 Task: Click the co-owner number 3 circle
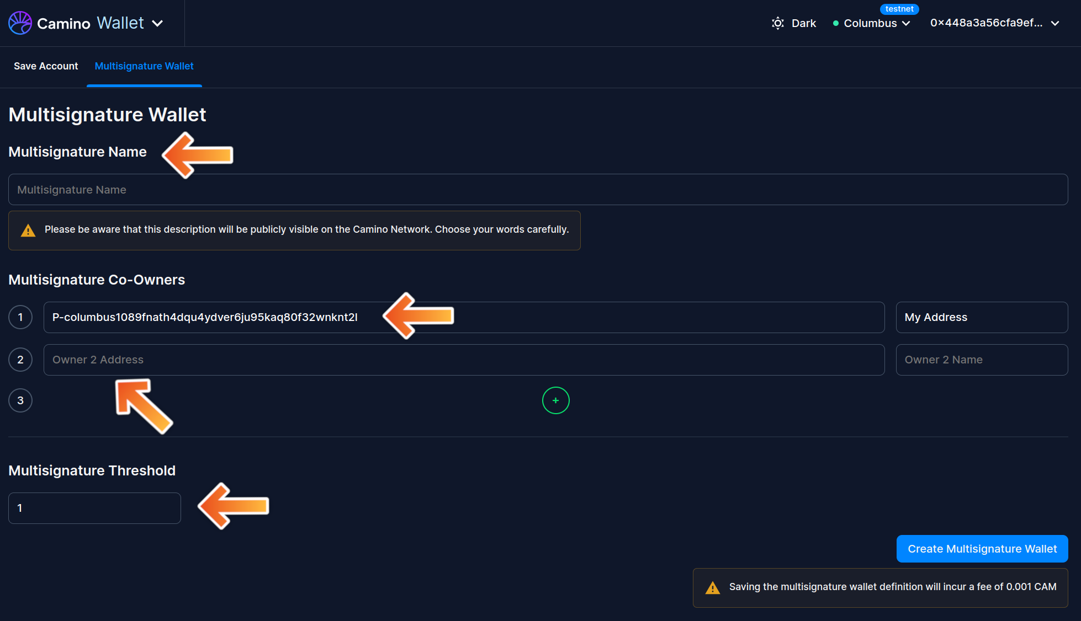[20, 400]
